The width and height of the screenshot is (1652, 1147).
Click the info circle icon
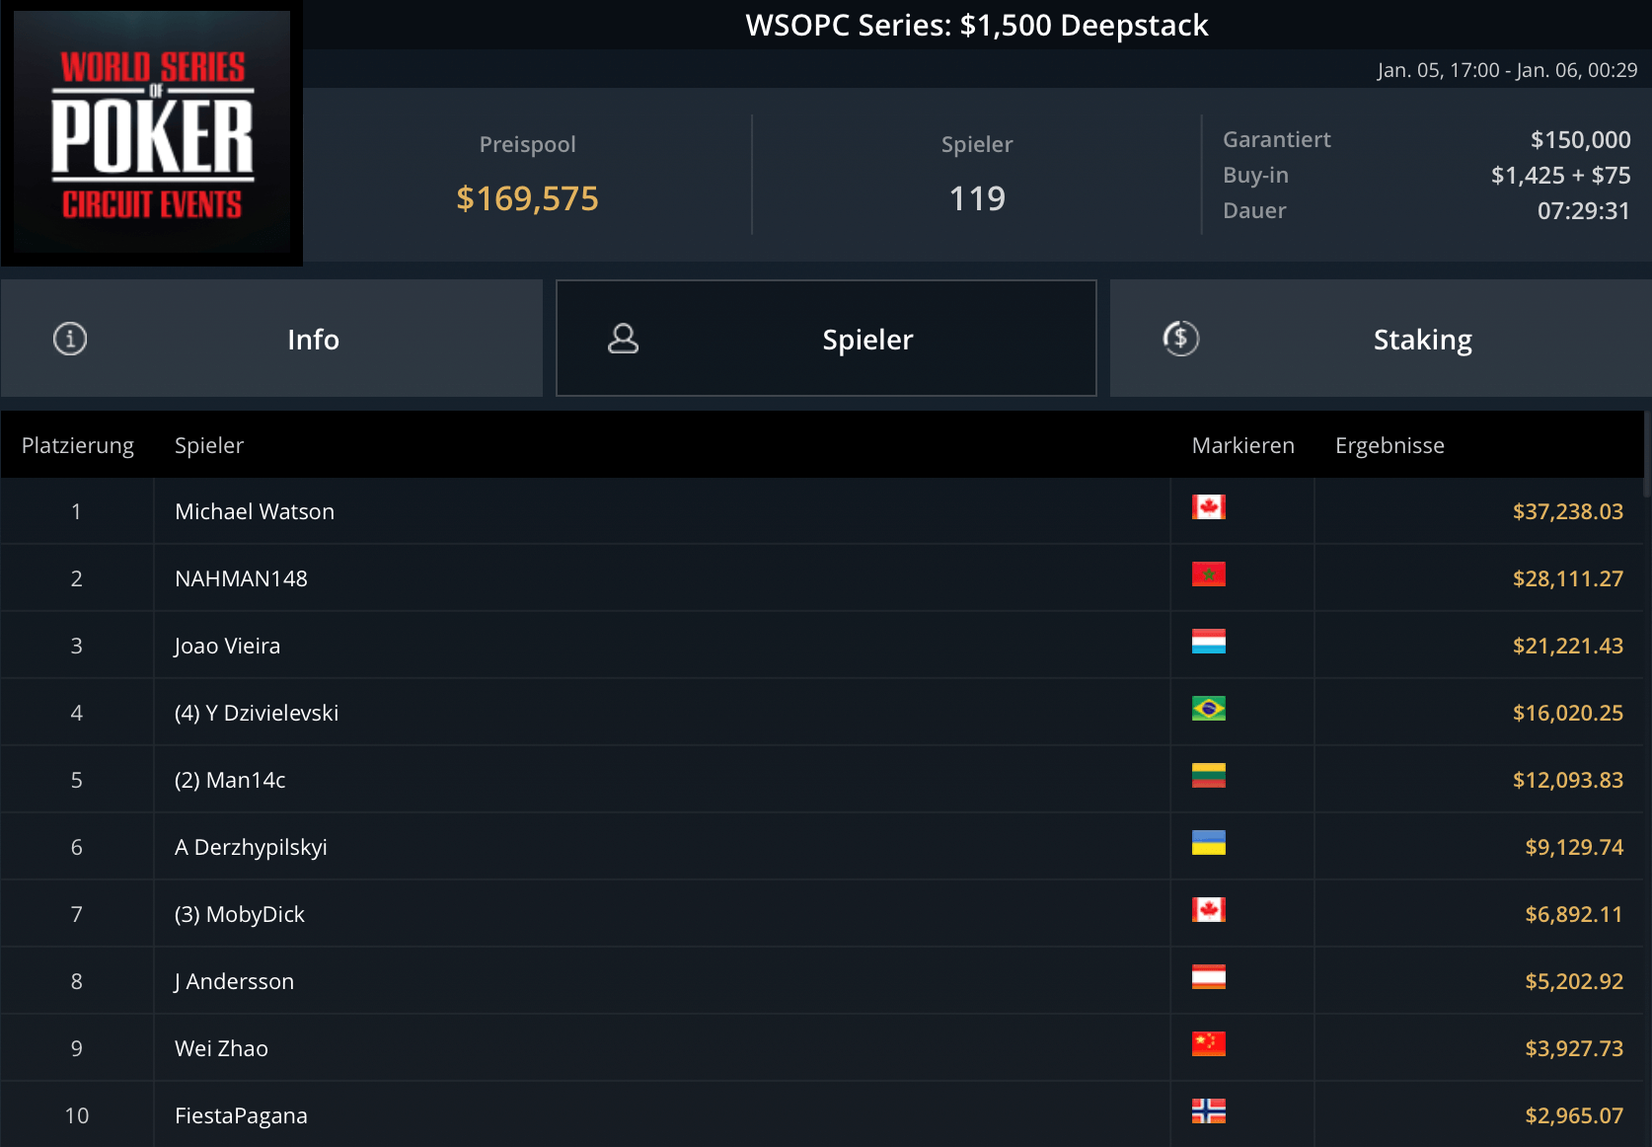(70, 339)
